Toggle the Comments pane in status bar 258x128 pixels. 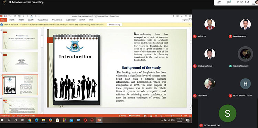click(135, 116)
